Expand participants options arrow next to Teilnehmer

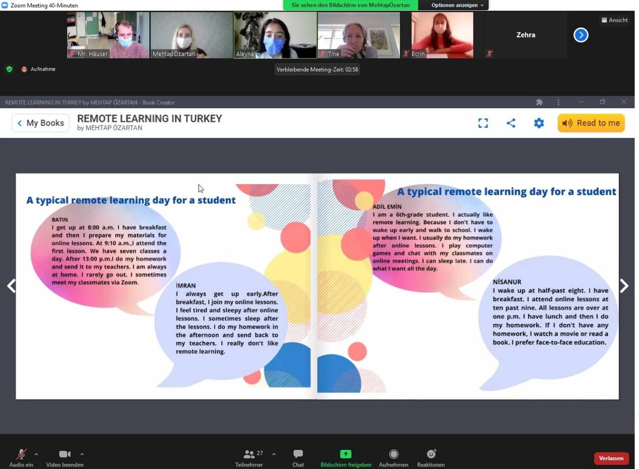click(274, 454)
